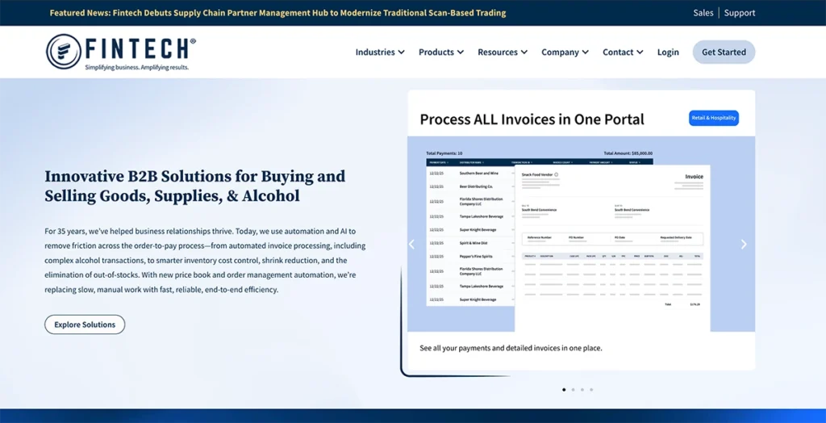Select the second carousel pagination dot
Image resolution: width=826 pixels, height=423 pixels.
click(x=573, y=389)
